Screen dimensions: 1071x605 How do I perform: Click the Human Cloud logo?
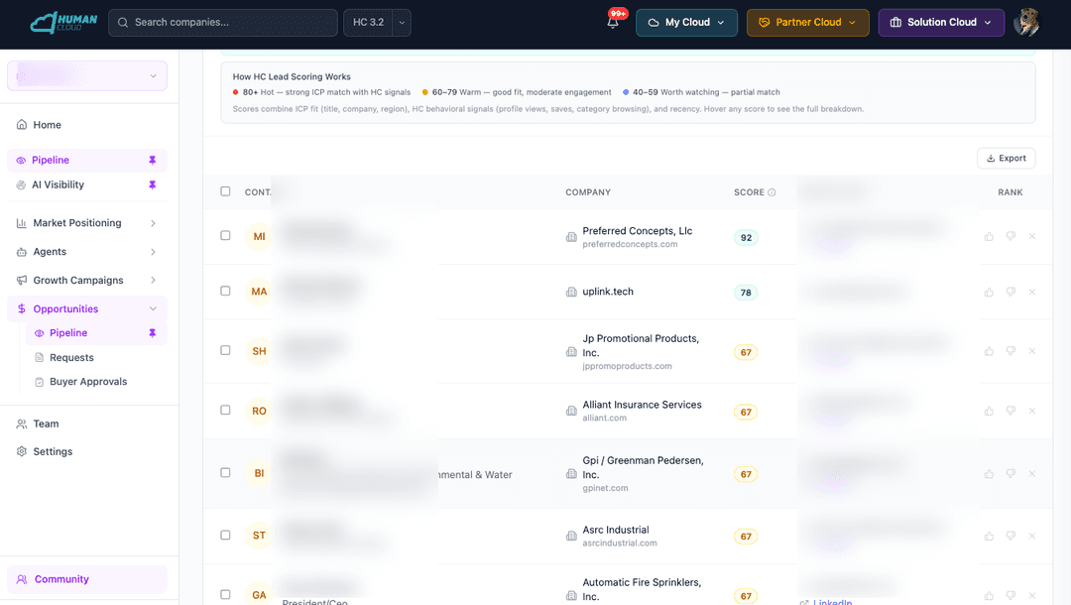point(63,22)
